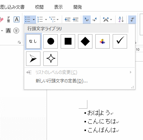
Task: Open the bullets dropdown arrow
Action: [34, 19]
